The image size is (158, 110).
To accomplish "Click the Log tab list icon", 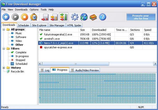I will [42, 70].
